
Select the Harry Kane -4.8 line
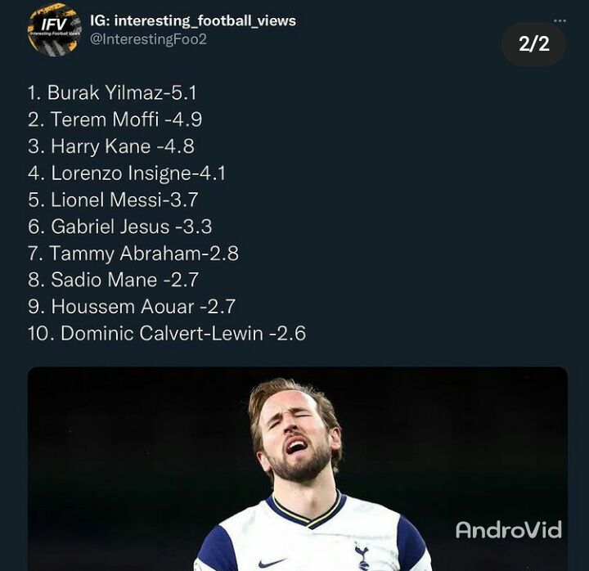coord(111,146)
